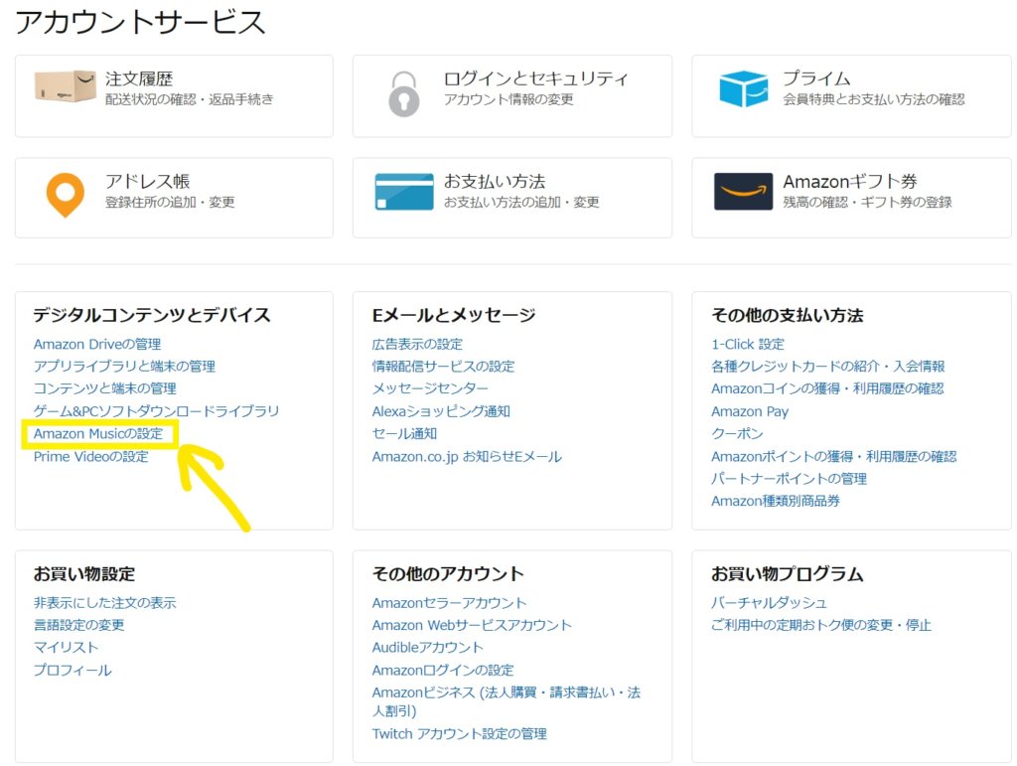Image resolution: width=1017 pixels, height=766 pixels.
Task: Click 会員特典とお支払い方法の確認 subtitle text
Action: [874, 99]
